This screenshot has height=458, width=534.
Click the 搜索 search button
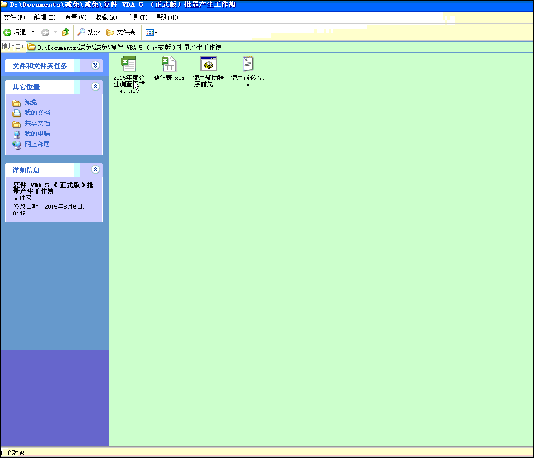[x=88, y=32]
